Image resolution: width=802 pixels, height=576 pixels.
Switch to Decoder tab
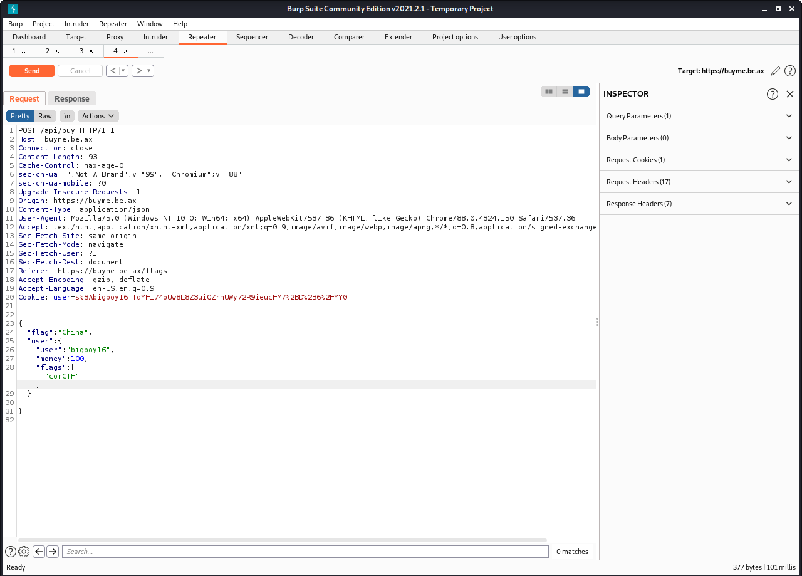coord(301,37)
